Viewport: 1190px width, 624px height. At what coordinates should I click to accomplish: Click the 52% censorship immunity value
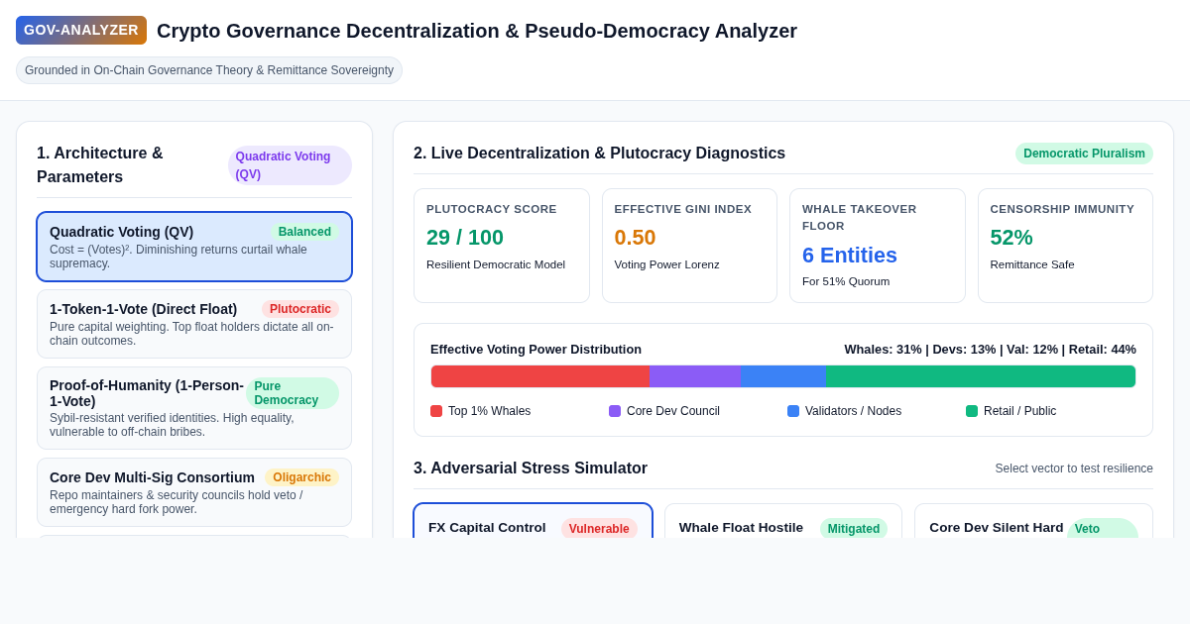click(x=1011, y=238)
